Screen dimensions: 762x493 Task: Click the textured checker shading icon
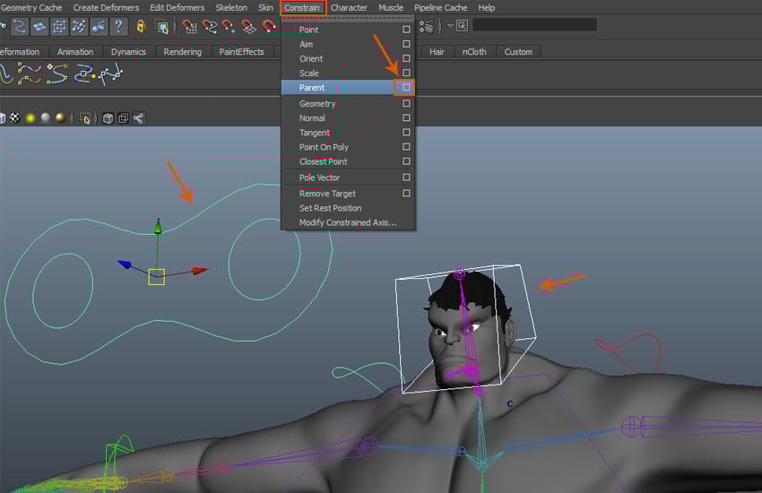14,118
